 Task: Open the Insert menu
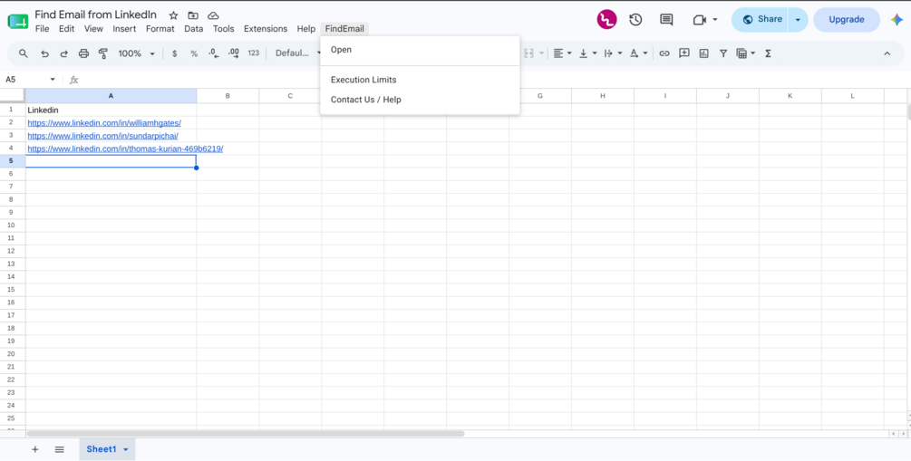[124, 28]
